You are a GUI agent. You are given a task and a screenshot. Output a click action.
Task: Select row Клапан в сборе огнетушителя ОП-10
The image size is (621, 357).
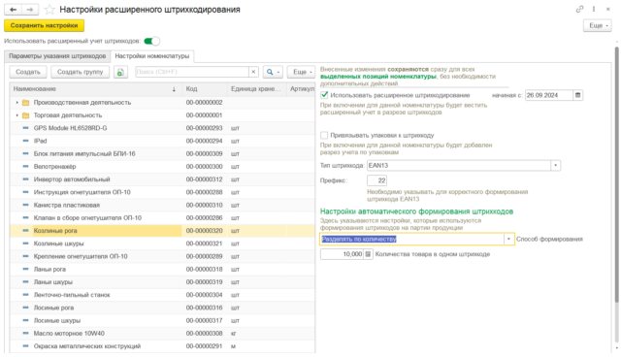[162, 218]
